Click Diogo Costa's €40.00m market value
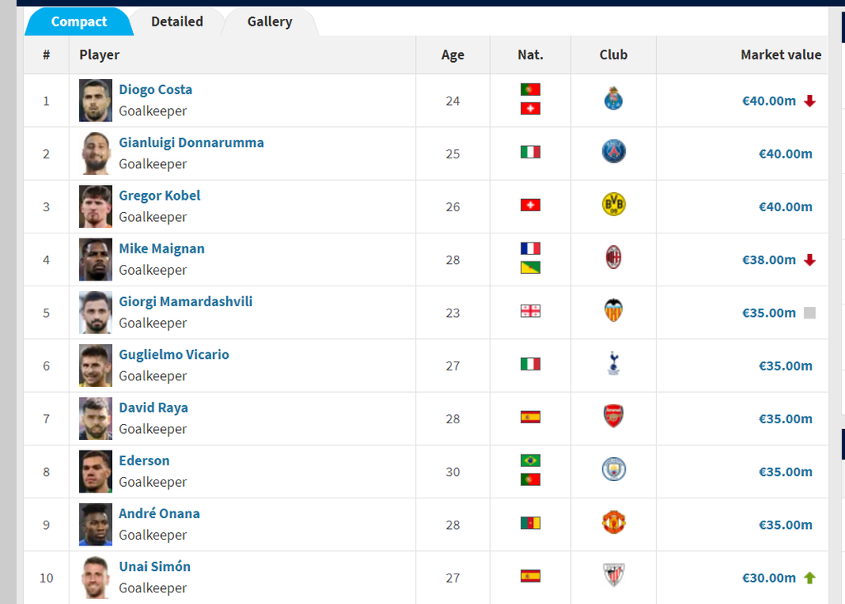Viewport: 845px width, 604px height. click(x=768, y=101)
